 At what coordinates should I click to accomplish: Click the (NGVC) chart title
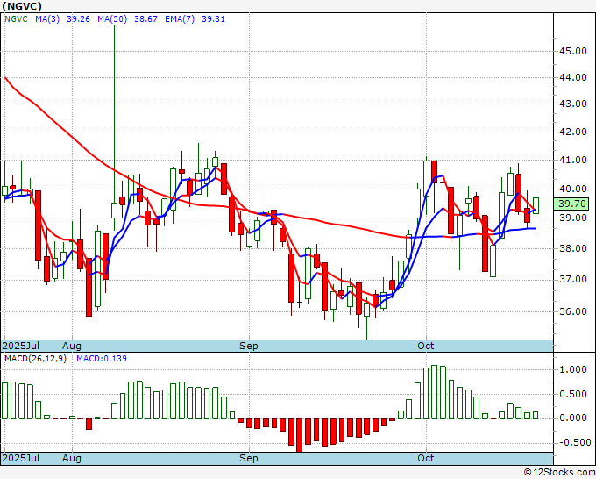click(x=22, y=6)
